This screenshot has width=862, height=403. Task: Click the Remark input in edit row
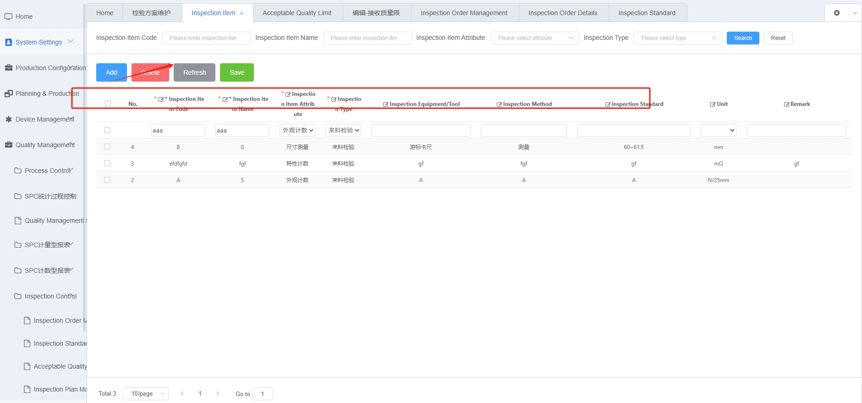click(796, 130)
